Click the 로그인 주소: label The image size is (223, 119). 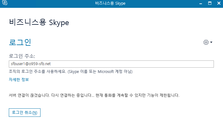(x=22, y=56)
